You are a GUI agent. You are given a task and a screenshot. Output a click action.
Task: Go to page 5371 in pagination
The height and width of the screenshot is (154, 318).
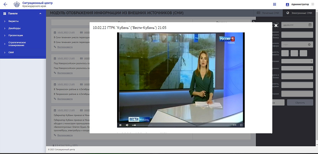coord(75,145)
